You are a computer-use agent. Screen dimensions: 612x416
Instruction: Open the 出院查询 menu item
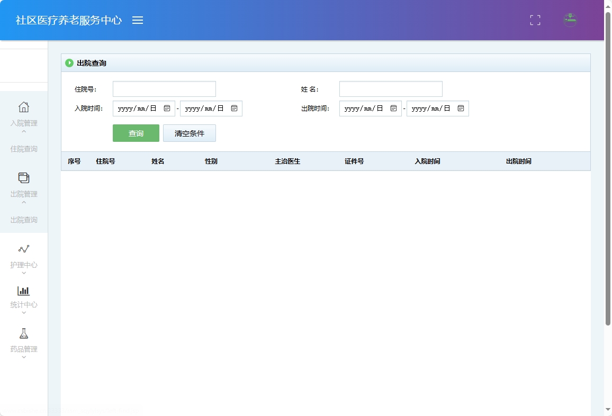(x=23, y=219)
